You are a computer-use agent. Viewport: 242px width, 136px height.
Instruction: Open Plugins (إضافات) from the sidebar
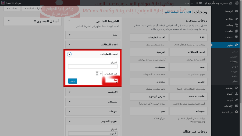tap(229, 88)
